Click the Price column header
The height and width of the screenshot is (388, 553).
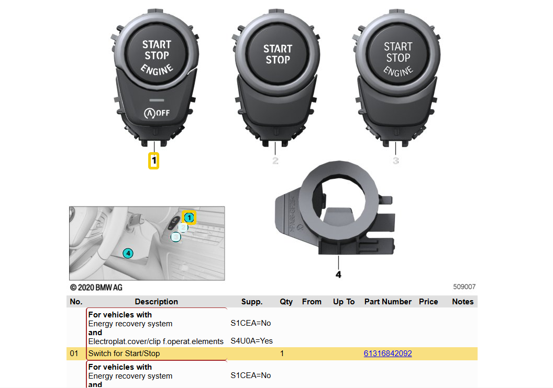(x=428, y=302)
